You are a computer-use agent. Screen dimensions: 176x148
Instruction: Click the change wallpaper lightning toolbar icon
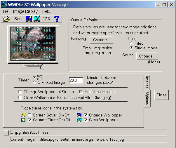(x=29, y=19)
